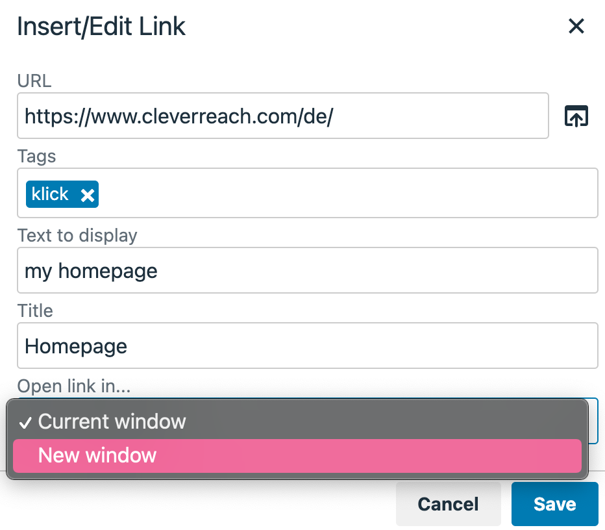Focus the URL input field
Screen dimensions: 605x530
282,116
